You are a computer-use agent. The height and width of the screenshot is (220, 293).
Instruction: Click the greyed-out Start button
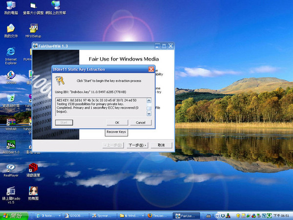click(64, 123)
